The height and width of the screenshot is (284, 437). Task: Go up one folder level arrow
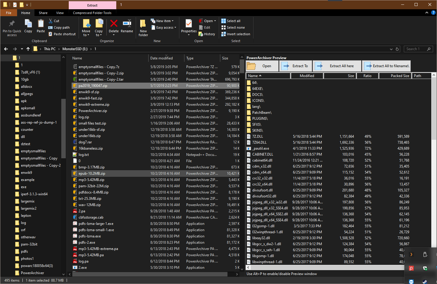28,49
